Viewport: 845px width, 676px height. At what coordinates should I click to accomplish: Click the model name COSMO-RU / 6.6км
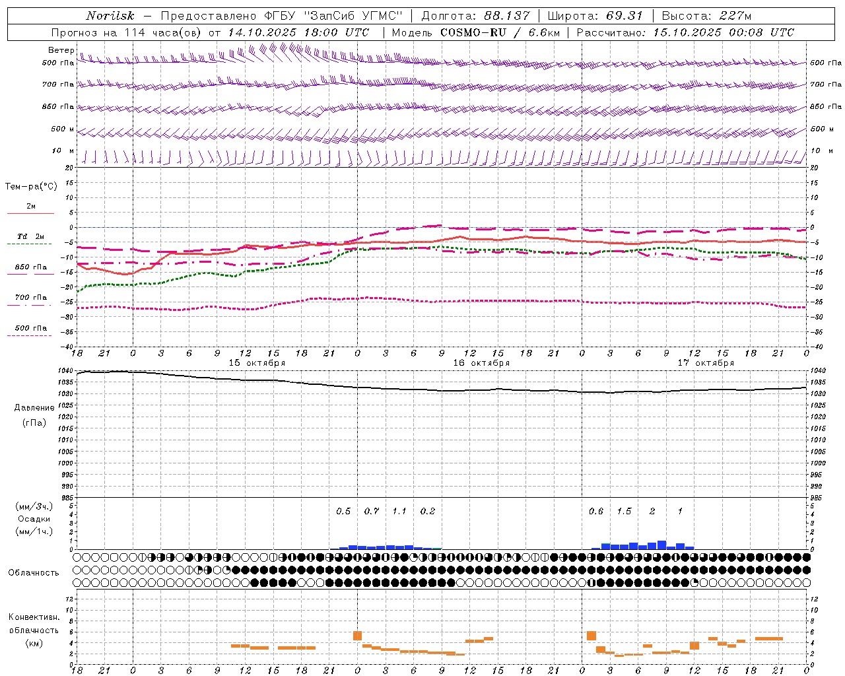(x=500, y=32)
